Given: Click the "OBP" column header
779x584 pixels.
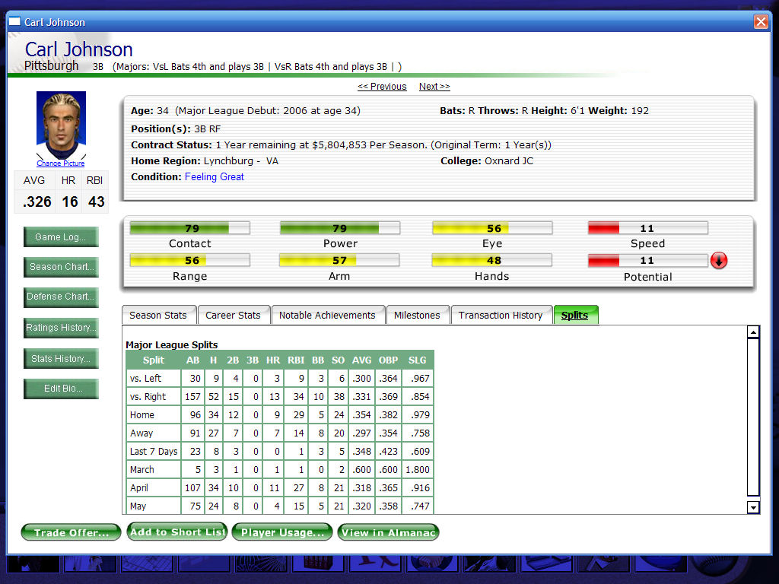Looking at the screenshot, I should (389, 360).
